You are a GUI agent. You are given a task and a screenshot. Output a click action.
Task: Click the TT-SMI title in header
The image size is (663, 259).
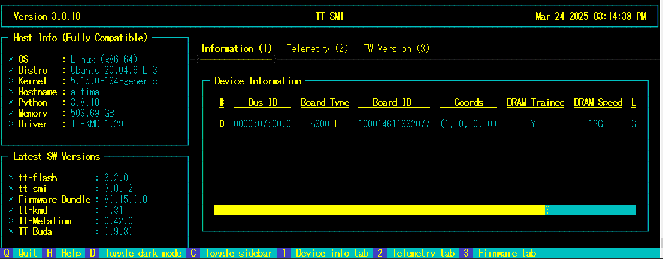click(329, 17)
